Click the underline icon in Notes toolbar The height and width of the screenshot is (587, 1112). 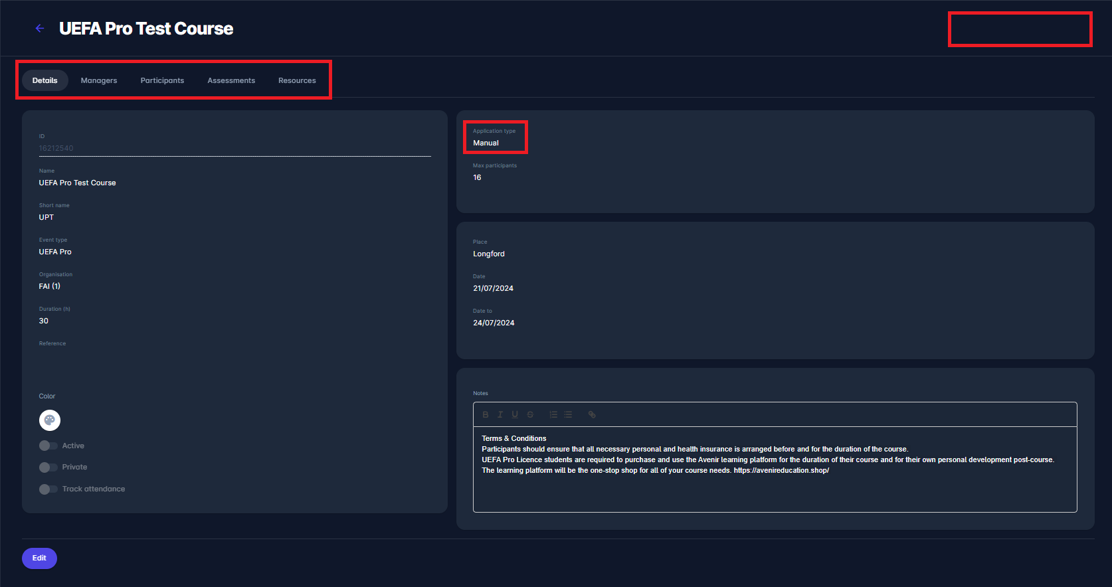pos(515,414)
